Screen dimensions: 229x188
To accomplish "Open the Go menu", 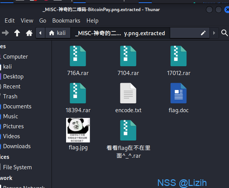I will click(x=43, y=20).
